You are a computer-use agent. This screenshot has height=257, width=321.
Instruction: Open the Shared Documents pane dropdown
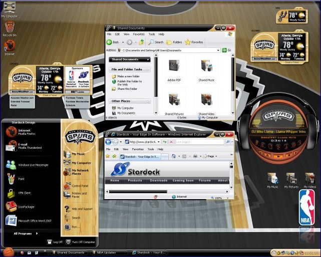point(148,59)
